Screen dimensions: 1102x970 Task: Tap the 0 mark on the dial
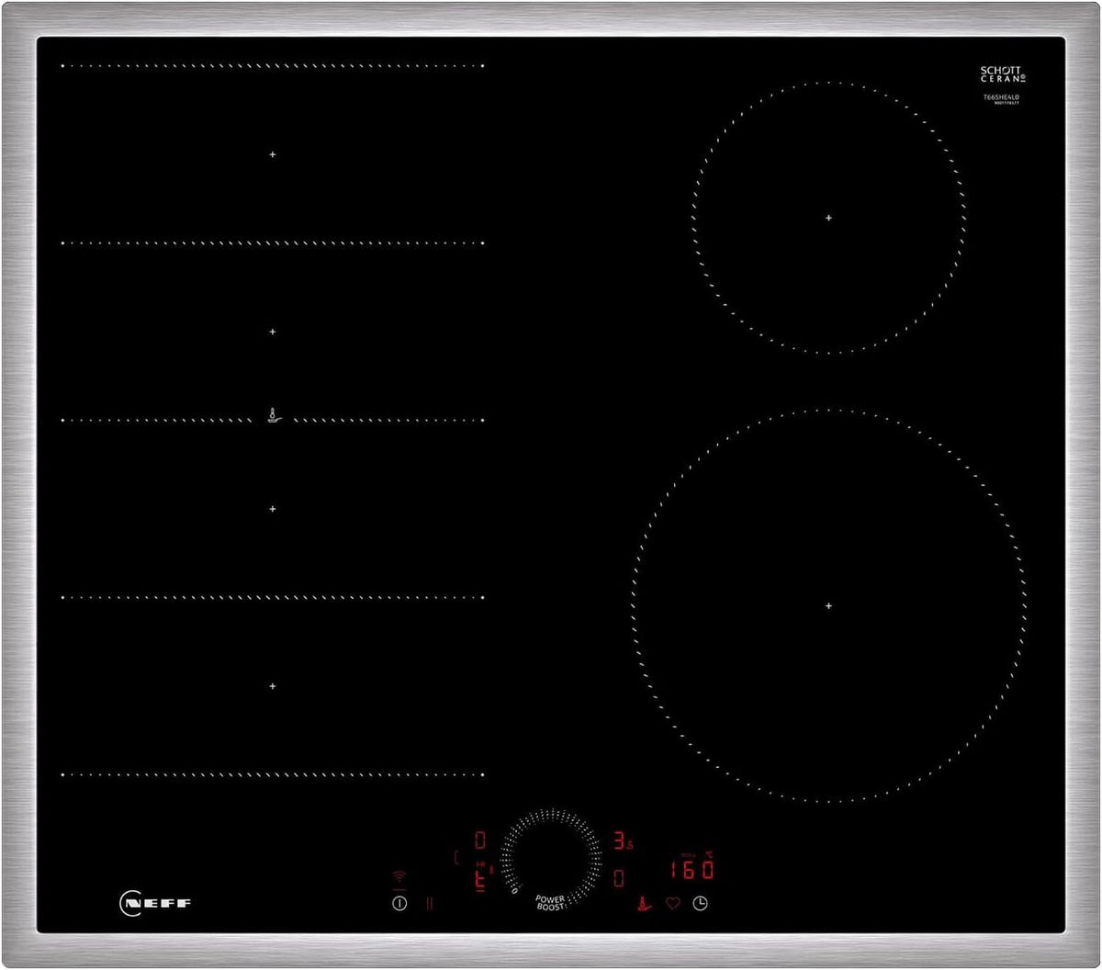pyautogui.click(x=514, y=889)
